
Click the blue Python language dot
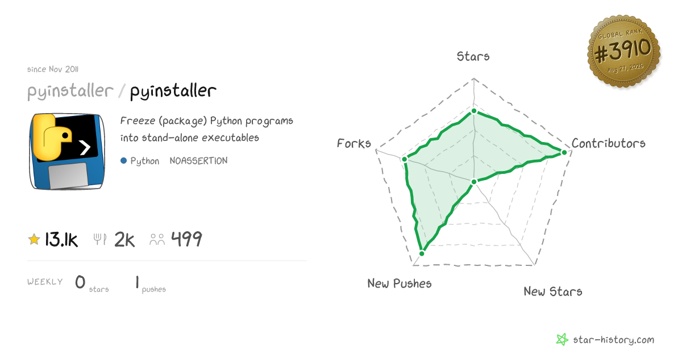point(123,161)
